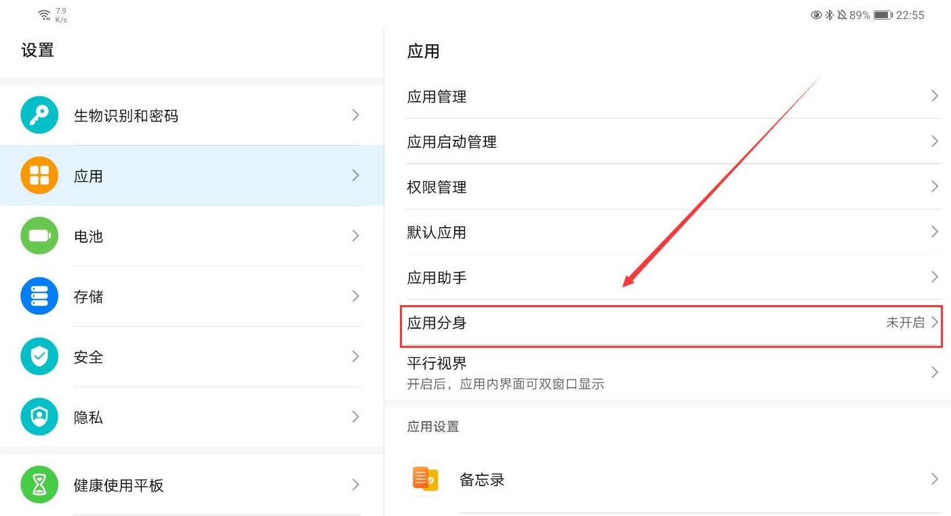Click the chevron beside 权限管理
951x516 pixels.
934,186
